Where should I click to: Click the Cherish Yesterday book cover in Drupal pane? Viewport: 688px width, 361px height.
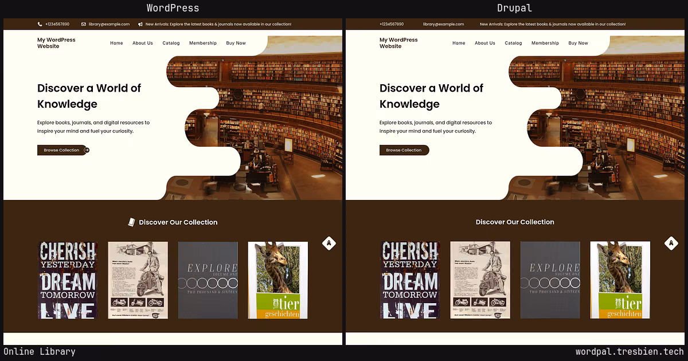pos(410,280)
